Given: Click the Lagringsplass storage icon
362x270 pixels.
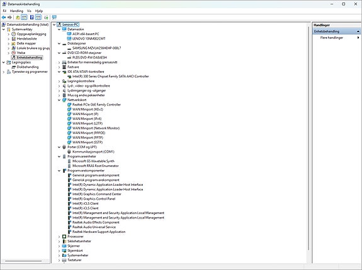Looking at the screenshot, I should click(9, 62).
